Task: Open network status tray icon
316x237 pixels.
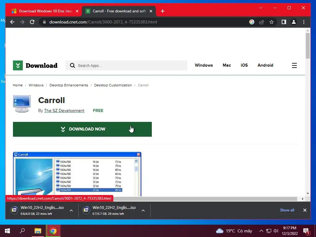Action: 269,231
